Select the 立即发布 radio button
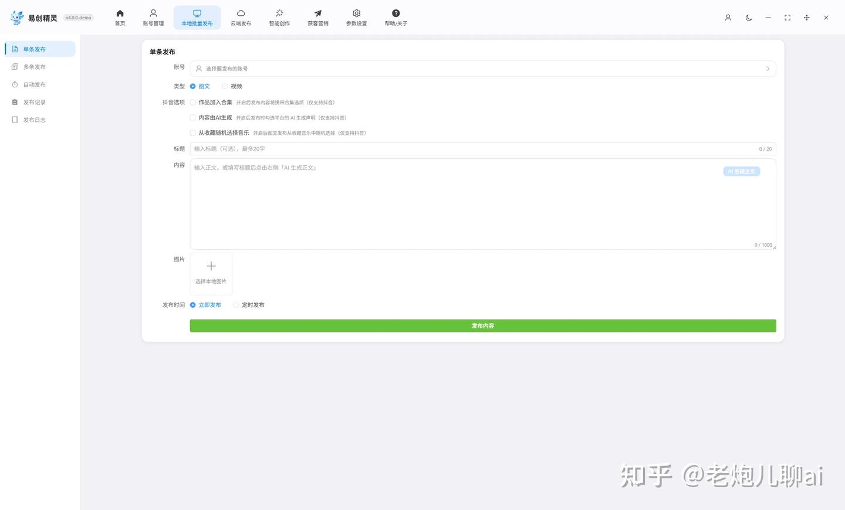This screenshot has height=510, width=845. 192,305
